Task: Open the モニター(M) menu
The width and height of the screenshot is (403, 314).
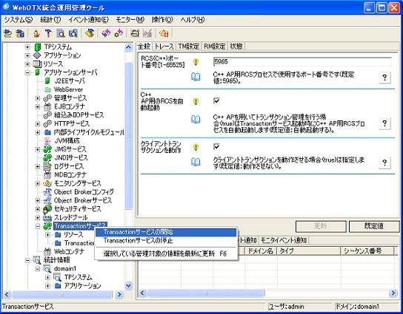Action: coord(130,20)
